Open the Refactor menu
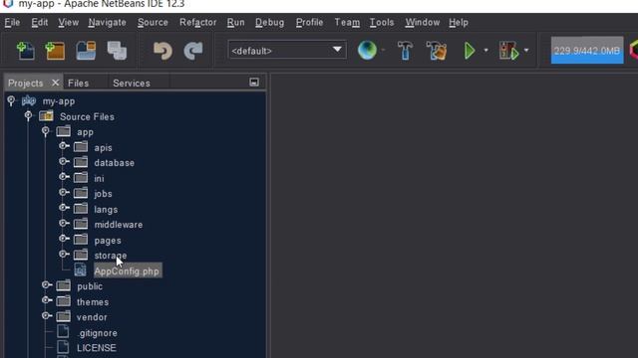 pos(197,22)
